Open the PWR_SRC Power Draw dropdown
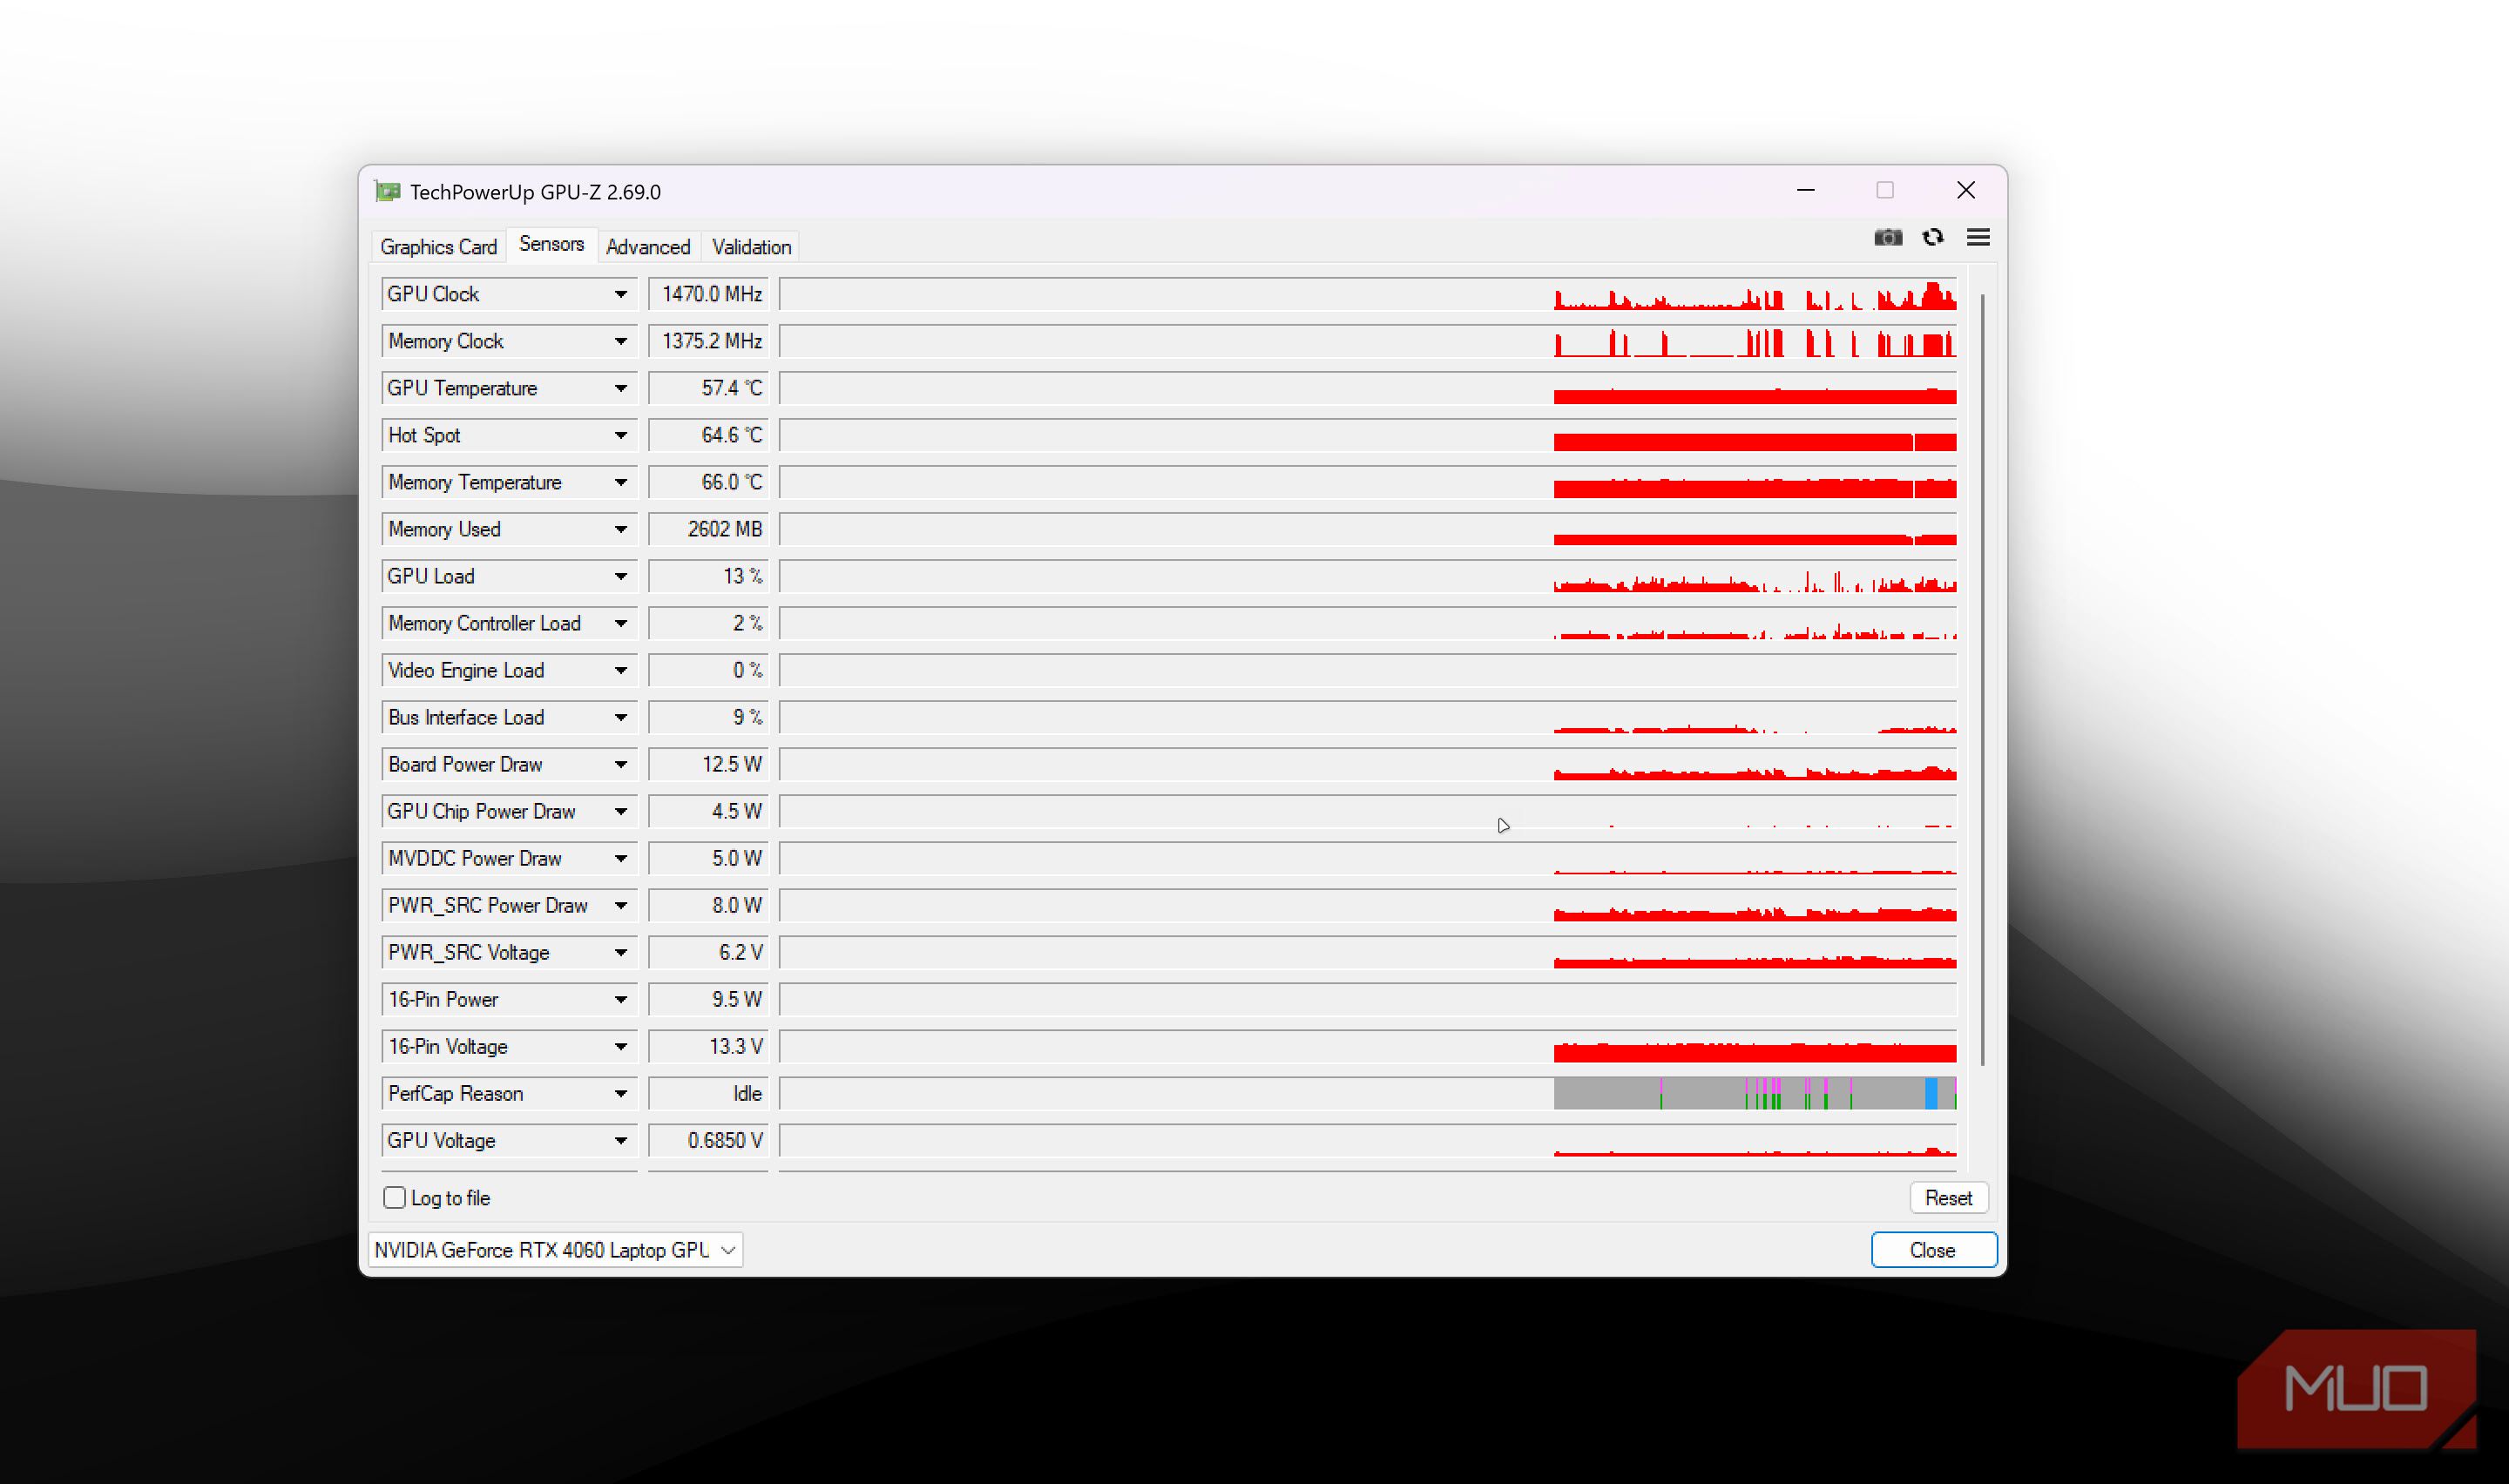Viewport: 2509px width, 1484px height. (620, 905)
